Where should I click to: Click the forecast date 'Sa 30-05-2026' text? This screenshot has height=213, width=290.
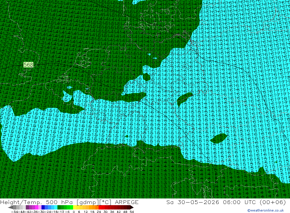tap(193, 202)
